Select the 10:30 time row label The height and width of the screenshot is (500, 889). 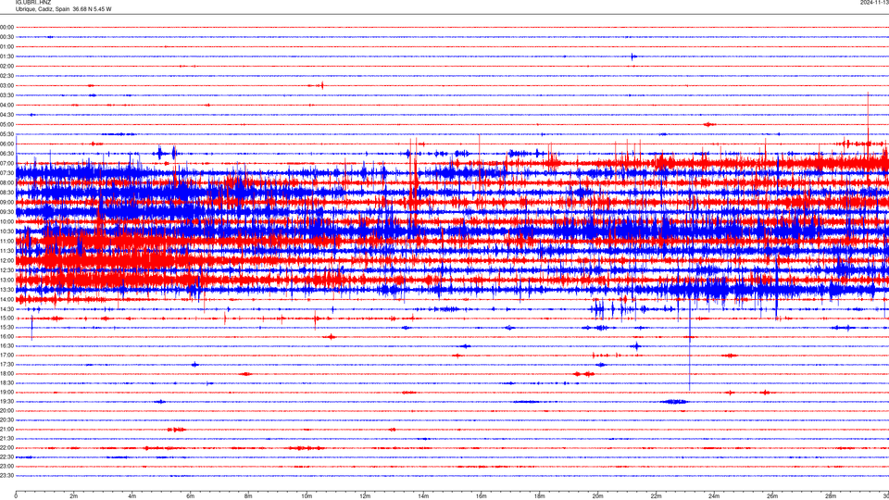tap(6, 231)
